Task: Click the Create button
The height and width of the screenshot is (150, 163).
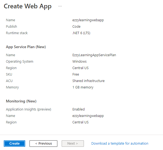Action: (14, 144)
